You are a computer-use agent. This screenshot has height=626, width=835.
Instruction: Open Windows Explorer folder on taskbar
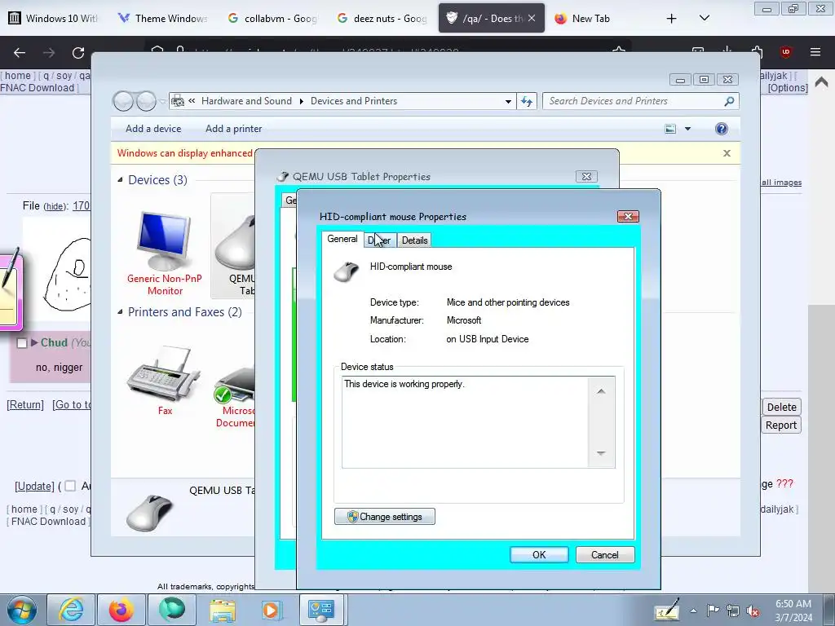(223, 610)
